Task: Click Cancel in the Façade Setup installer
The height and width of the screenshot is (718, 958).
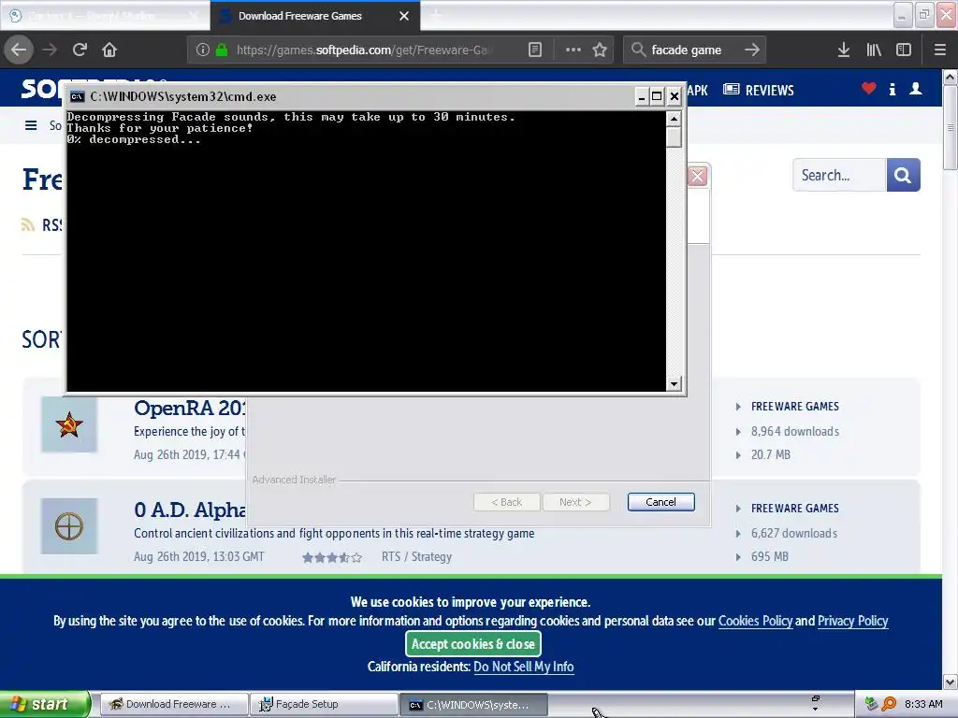Action: [661, 502]
